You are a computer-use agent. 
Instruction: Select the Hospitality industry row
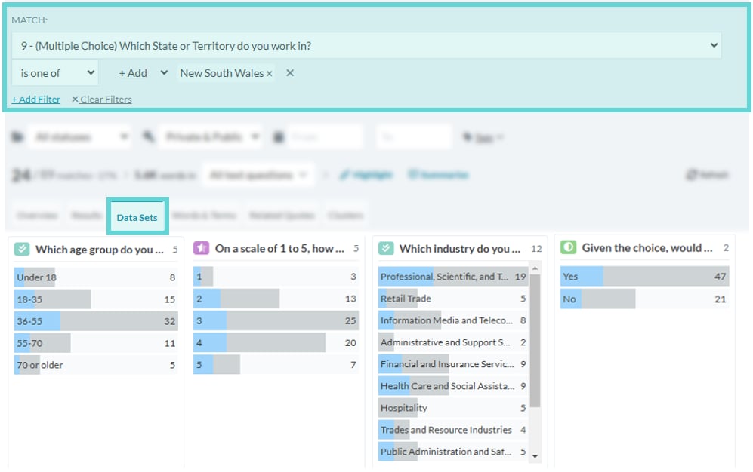pos(453,408)
